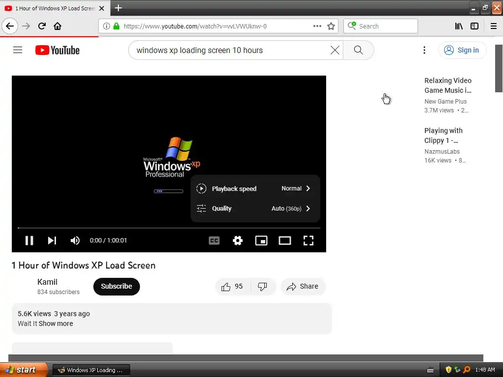Bookmark this page with the star icon
This screenshot has width=503, height=377.
[331, 26]
